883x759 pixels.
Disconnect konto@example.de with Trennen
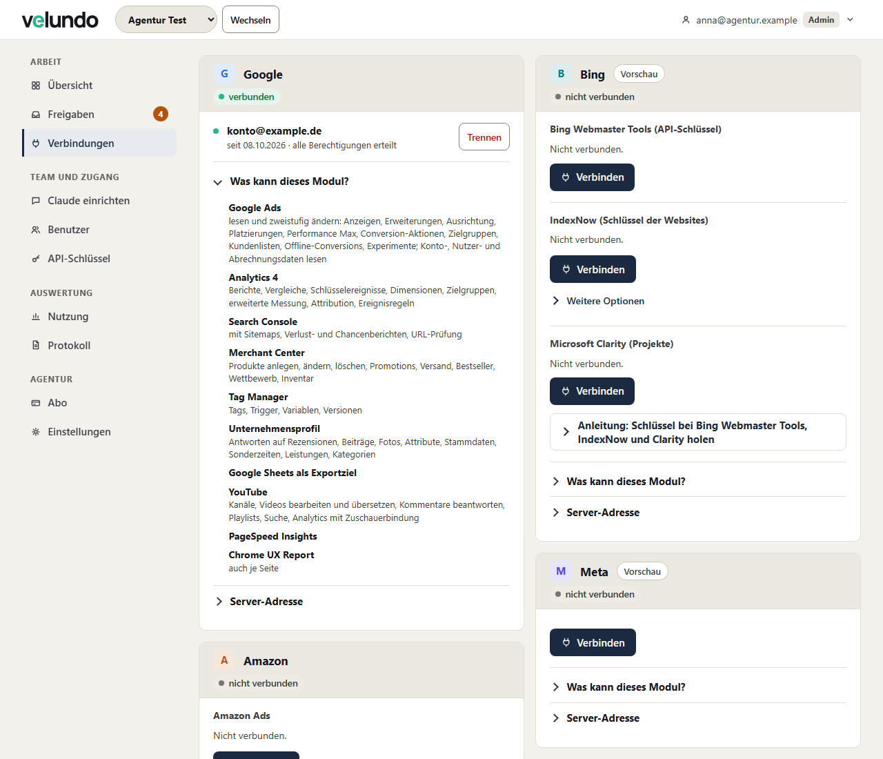point(484,137)
